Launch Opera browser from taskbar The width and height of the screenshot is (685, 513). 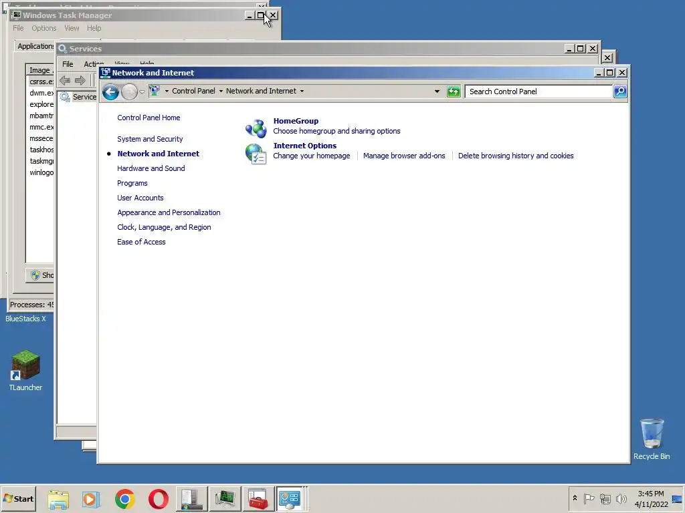tap(158, 499)
